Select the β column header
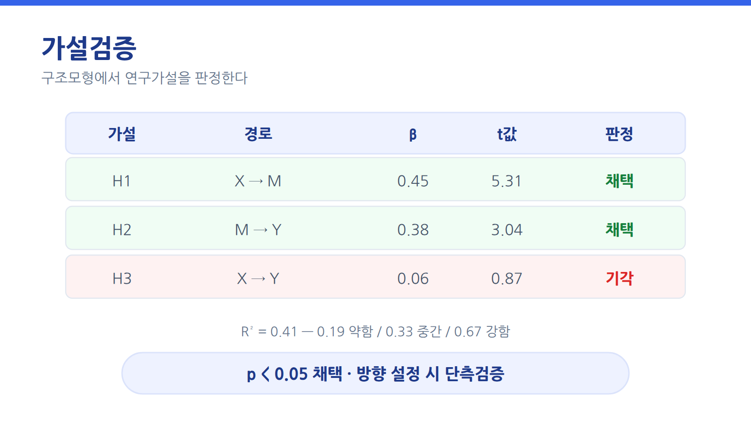 tap(413, 135)
